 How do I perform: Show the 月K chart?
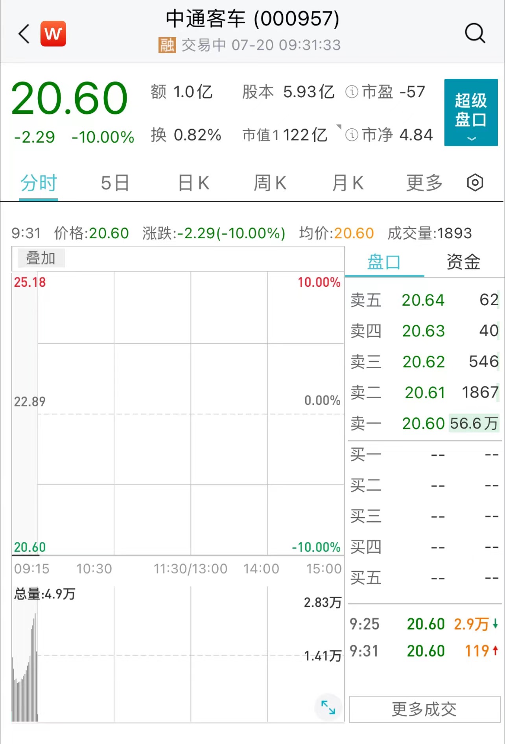348,183
